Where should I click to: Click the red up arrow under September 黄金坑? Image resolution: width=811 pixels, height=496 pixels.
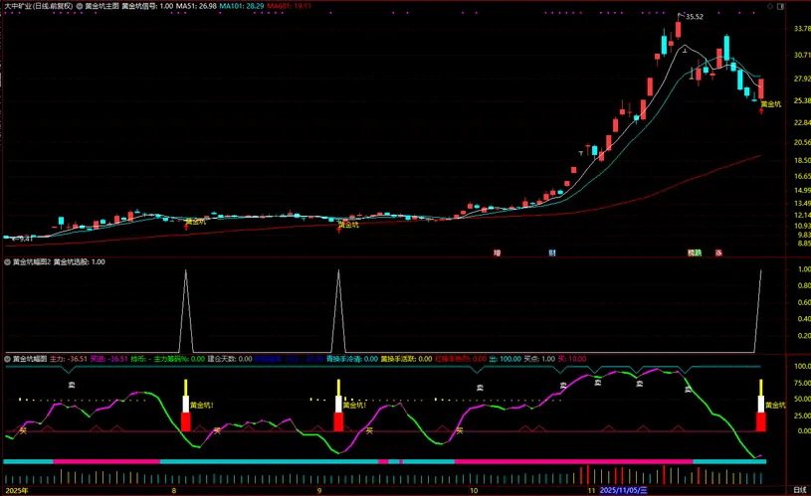(339, 230)
